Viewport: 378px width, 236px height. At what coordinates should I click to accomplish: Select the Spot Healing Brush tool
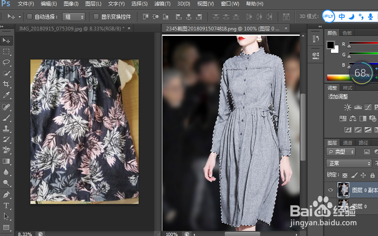coord(6,107)
